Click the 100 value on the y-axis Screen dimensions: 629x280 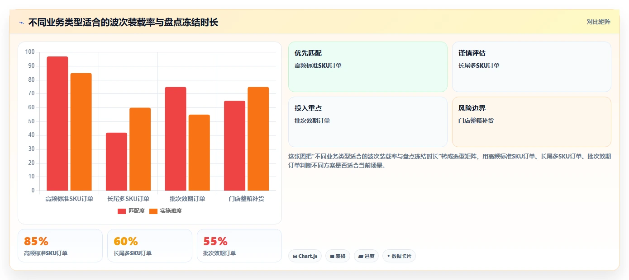[30, 52]
